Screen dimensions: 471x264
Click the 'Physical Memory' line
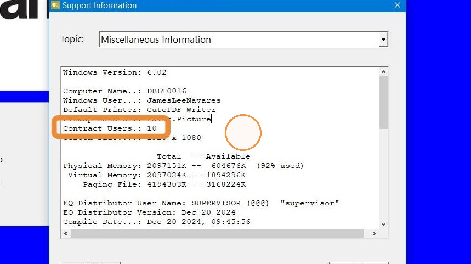183,166
